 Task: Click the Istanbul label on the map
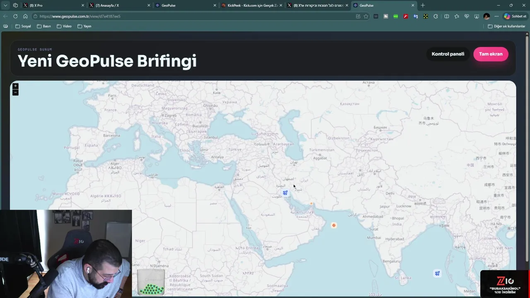210,137
